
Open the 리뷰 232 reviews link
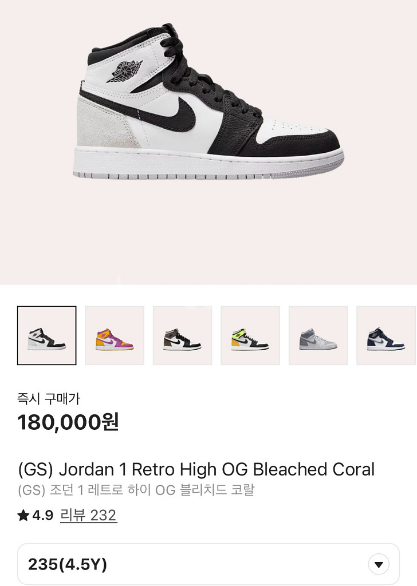[89, 516]
